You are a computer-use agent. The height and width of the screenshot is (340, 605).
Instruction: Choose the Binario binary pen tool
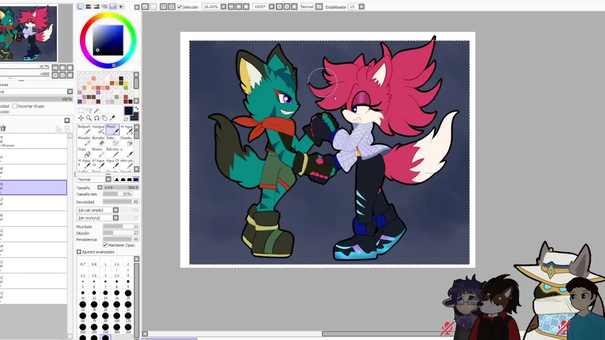pos(98,153)
